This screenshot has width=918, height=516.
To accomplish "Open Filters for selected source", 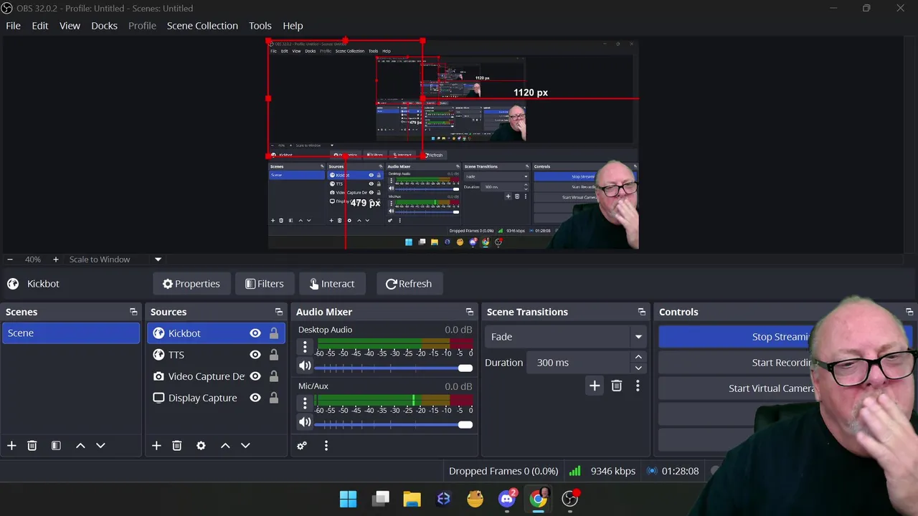I will (264, 284).
